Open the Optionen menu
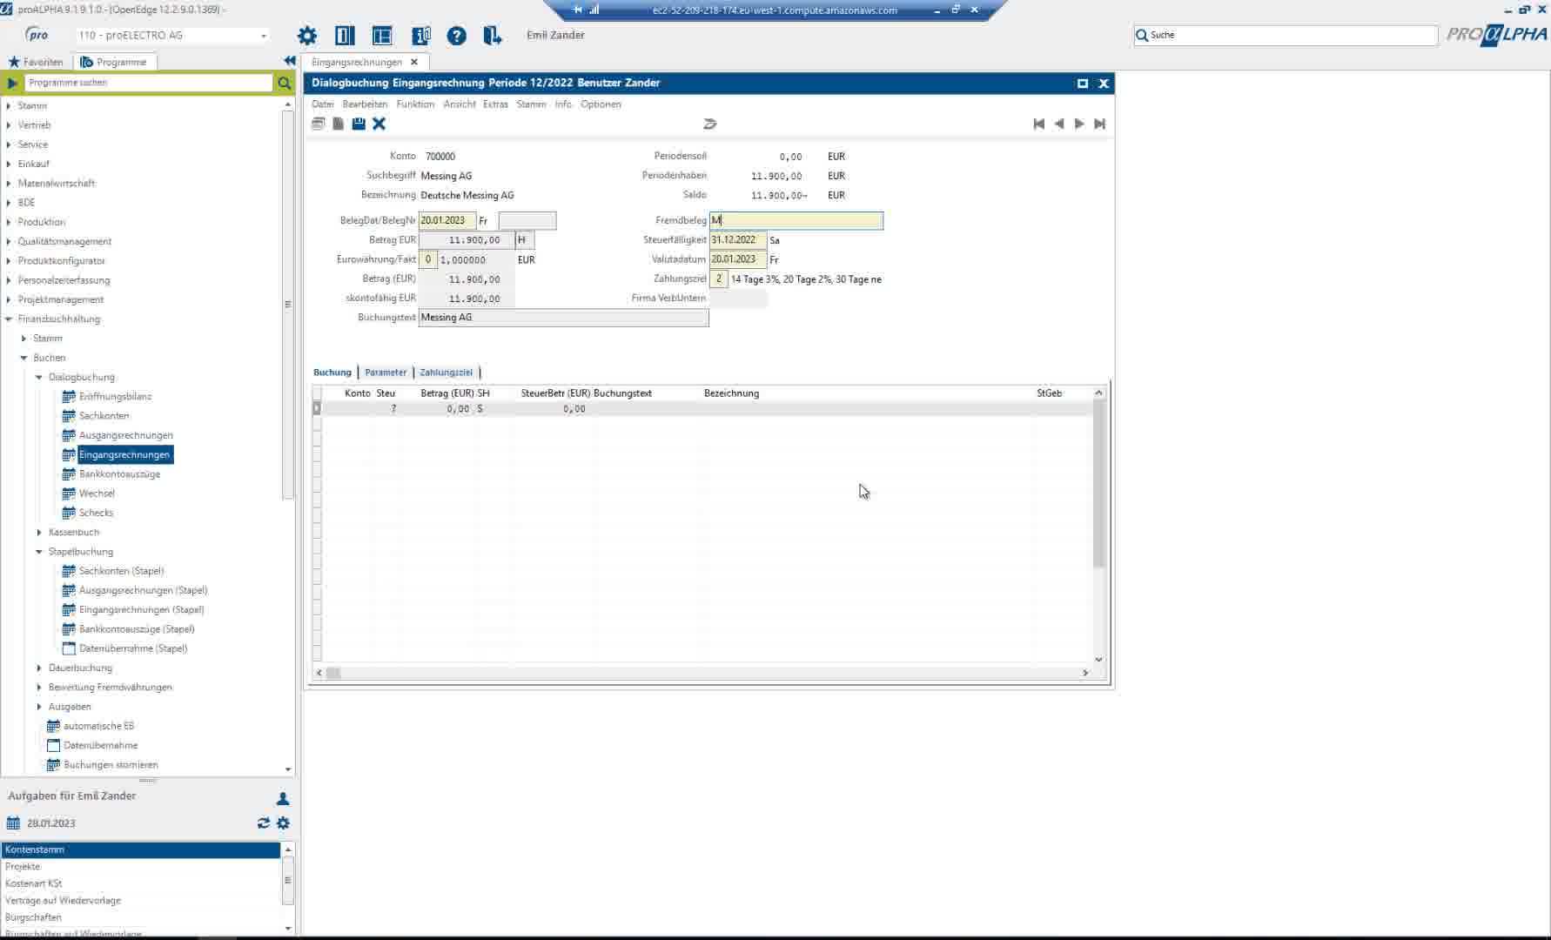The height and width of the screenshot is (940, 1551). tap(601, 104)
